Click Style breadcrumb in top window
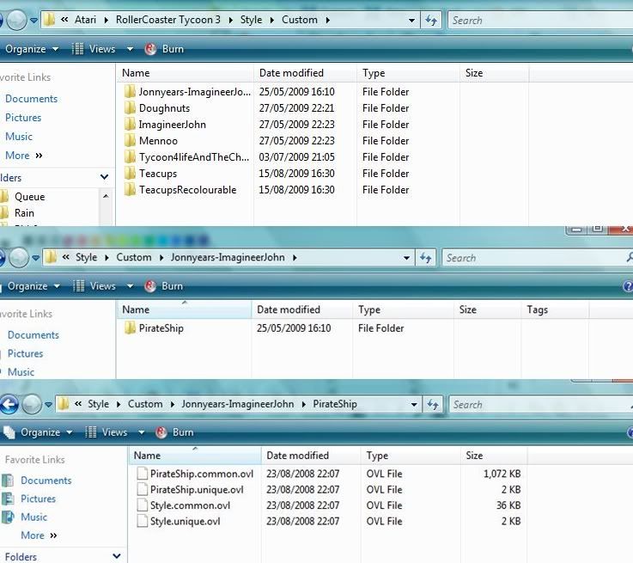The height and width of the screenshot is (563, 633). [251, 20]
